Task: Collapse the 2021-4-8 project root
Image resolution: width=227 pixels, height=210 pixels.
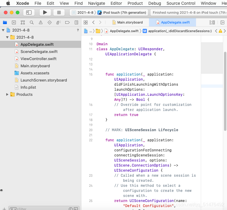Action: tap(3, 30)
